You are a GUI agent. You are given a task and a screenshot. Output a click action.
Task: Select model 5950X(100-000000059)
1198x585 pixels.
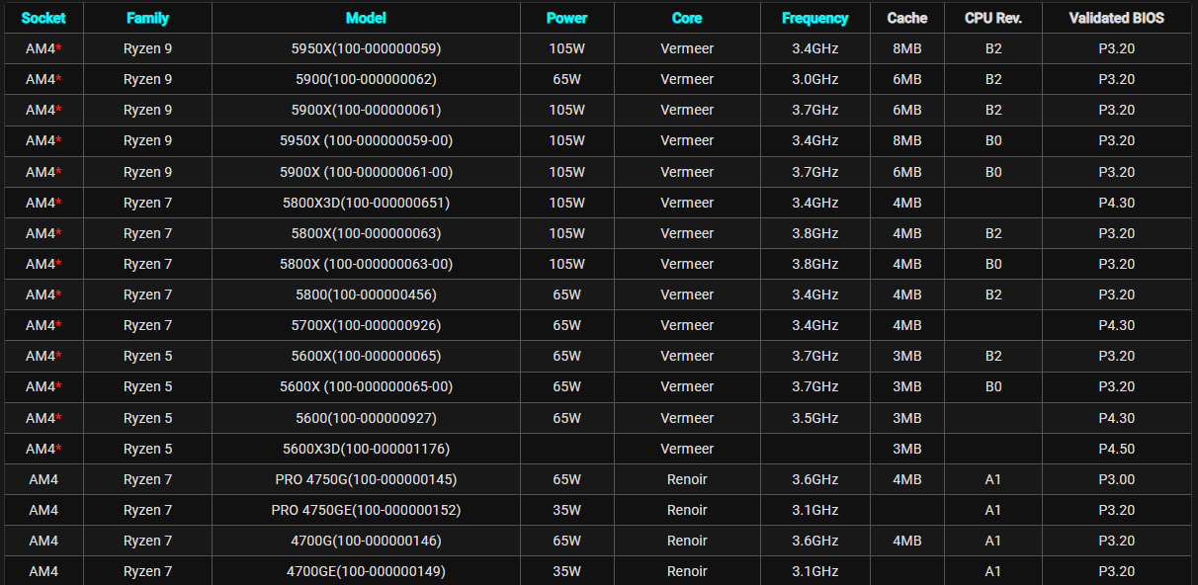point(366,48)
